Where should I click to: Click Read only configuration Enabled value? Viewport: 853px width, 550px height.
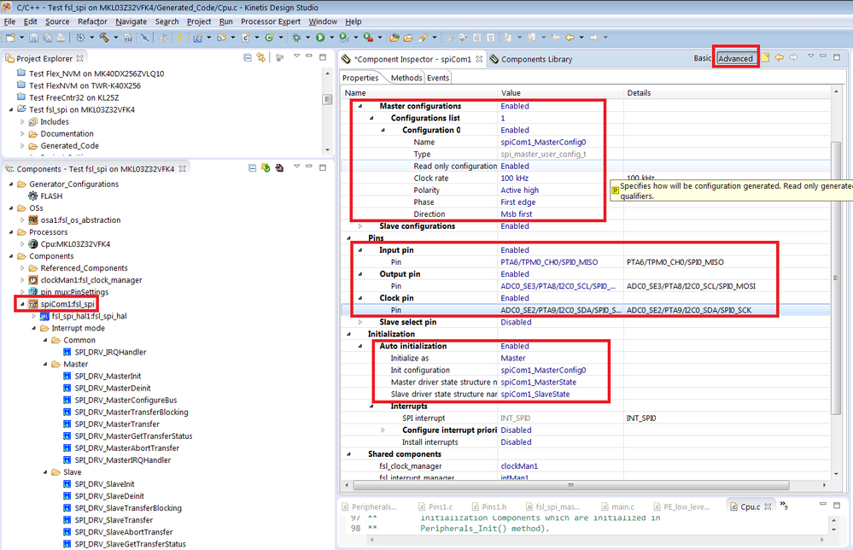pos(515,166)
